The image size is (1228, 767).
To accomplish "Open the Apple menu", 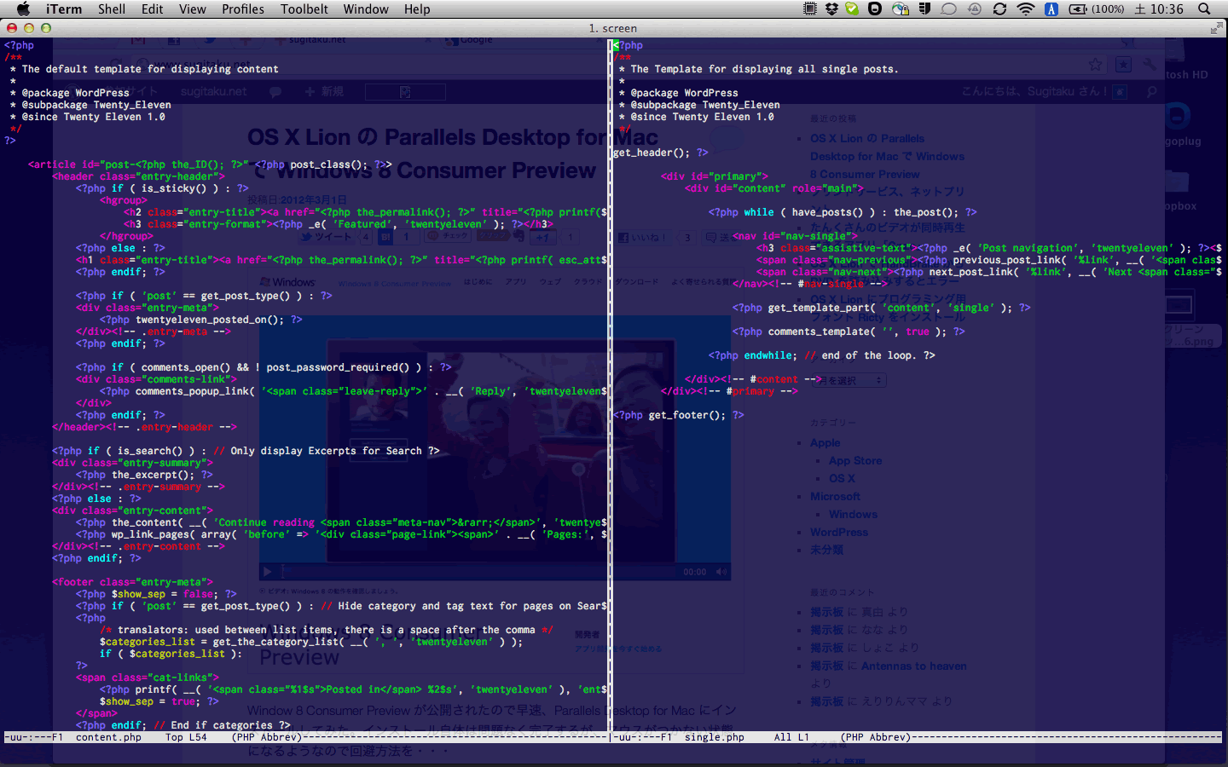I will pos(23,9).
